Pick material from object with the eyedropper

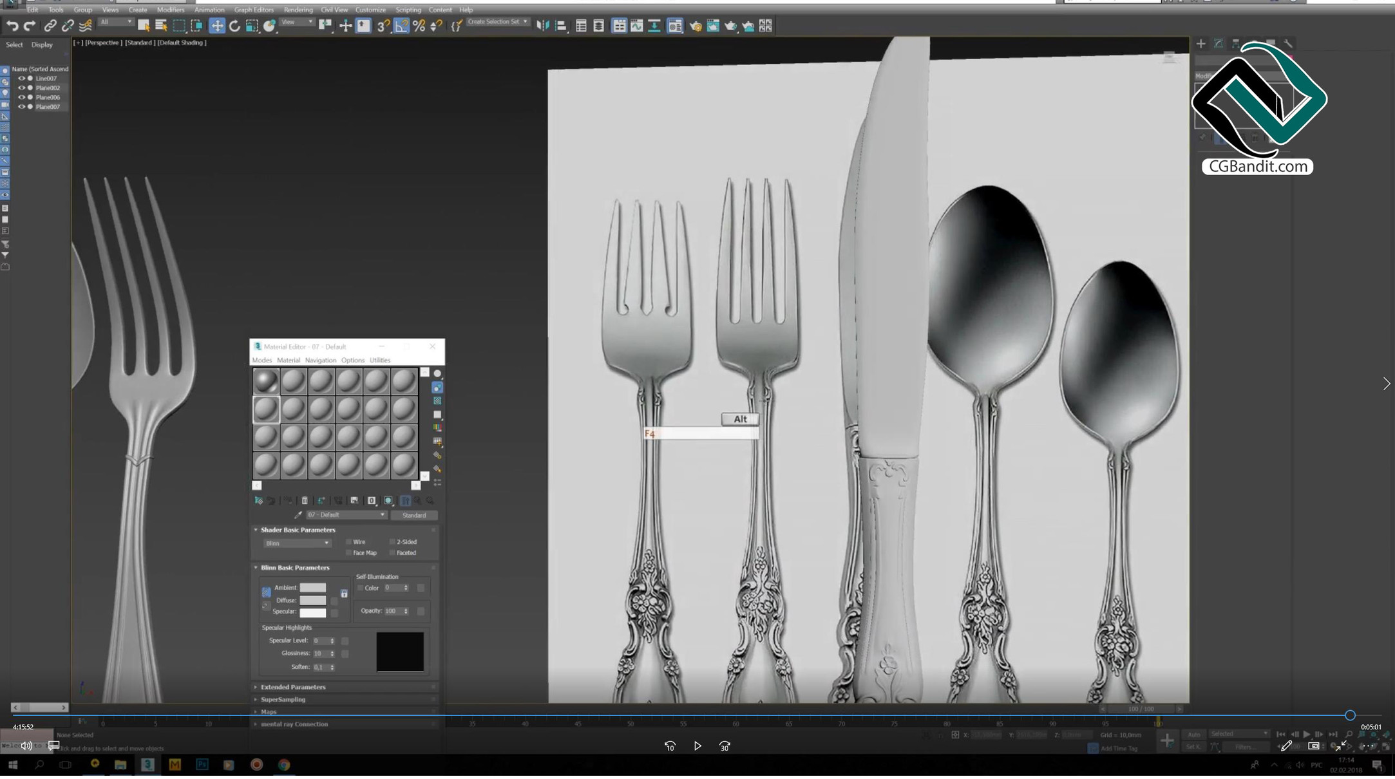298,515
